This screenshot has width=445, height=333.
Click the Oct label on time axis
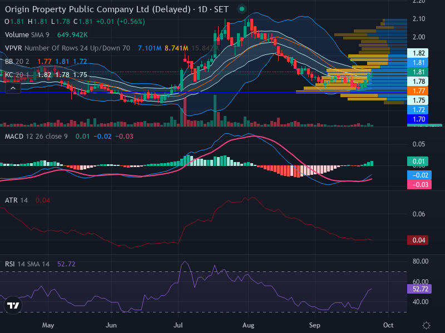[x=388, y=325]
